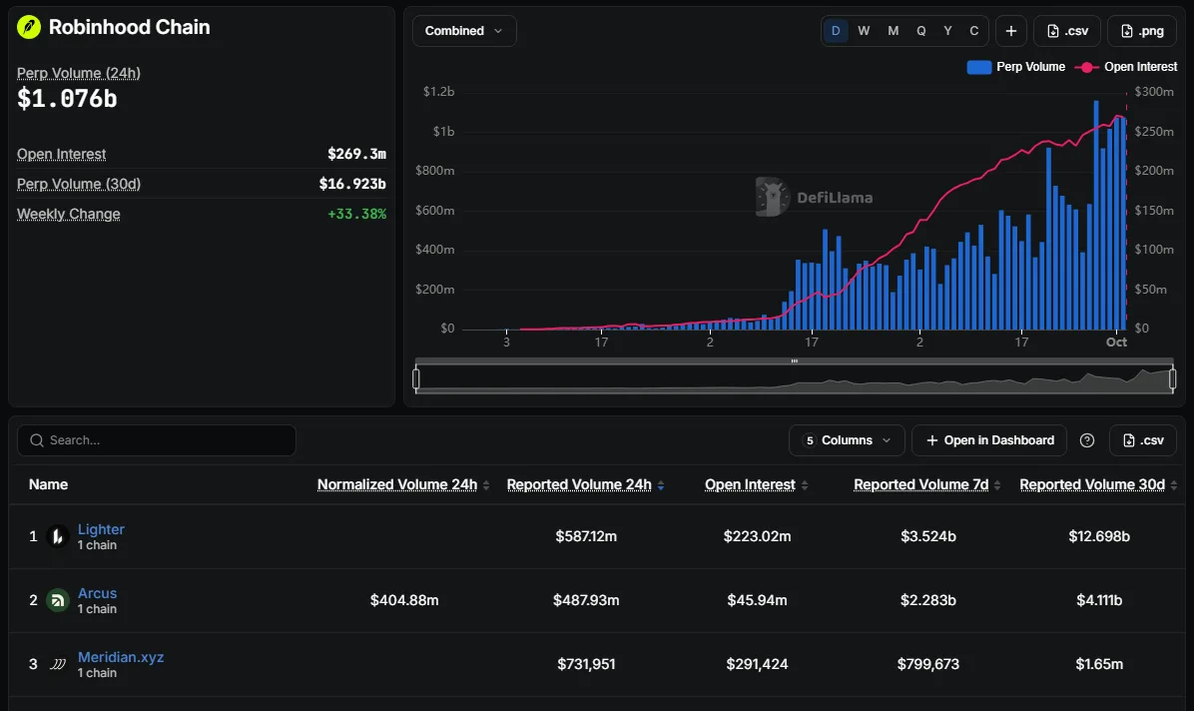The image size is (1194, 711).
Task: Click Arcus's $404.88m normalized volume cell
Action: pyautogui.click(x=404, y=600)
